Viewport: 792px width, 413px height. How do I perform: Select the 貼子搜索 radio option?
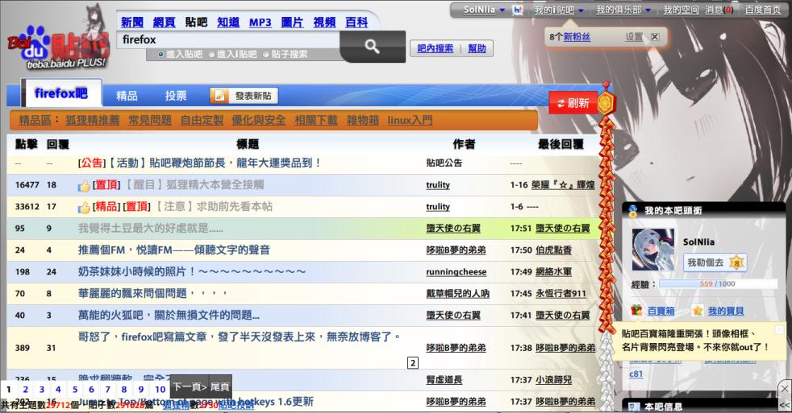tap(265, 55)
